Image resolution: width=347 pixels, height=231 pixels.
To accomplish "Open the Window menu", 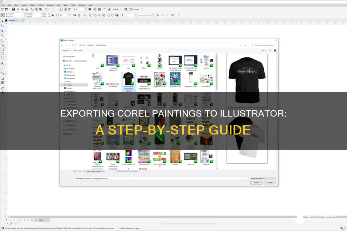I will click(82, 5).
